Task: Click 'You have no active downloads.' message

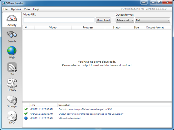Action: (x=97, y=62)
